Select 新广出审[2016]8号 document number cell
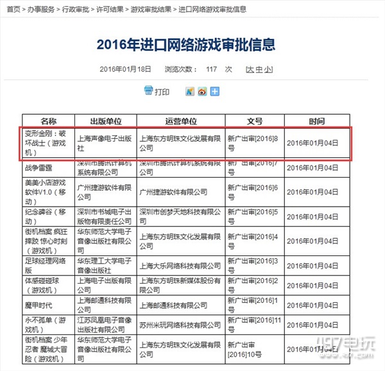Image resolution: width=385 pixels, height=371 pixels. [255, 143]
